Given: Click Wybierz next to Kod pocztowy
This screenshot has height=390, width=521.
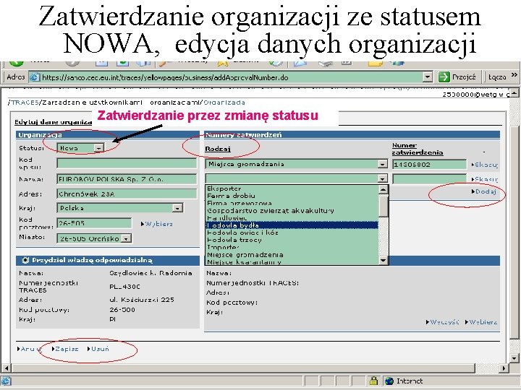Looking at the screenshot, I should 158,224.
